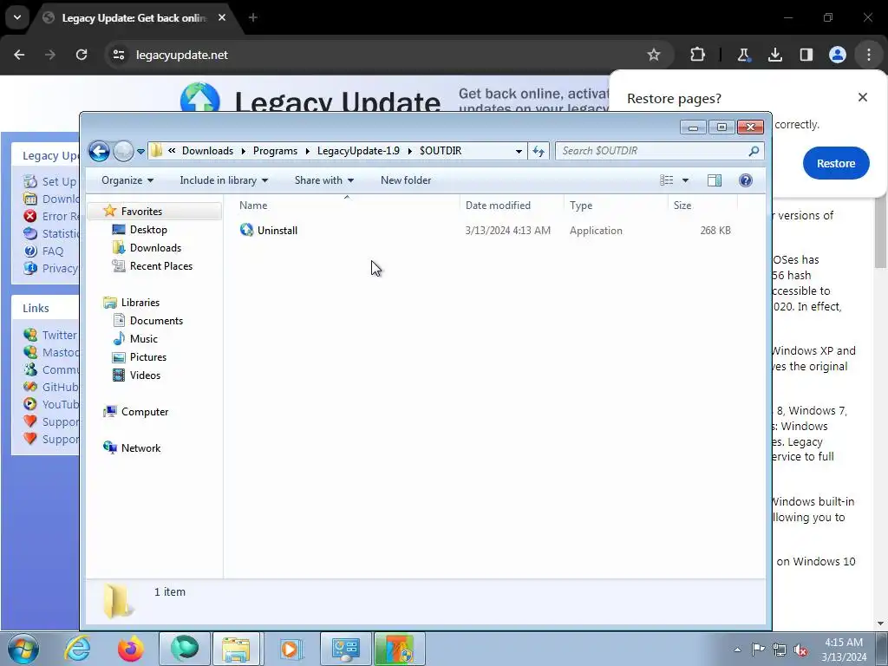Toggle the preview pane
888x666 pixels.
(x=715, y=180)
